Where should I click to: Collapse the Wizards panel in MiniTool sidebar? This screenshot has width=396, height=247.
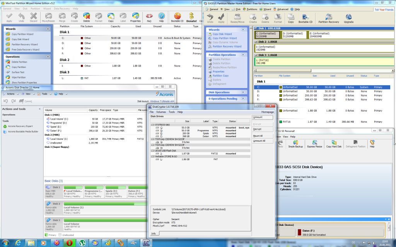pos(48,29)
